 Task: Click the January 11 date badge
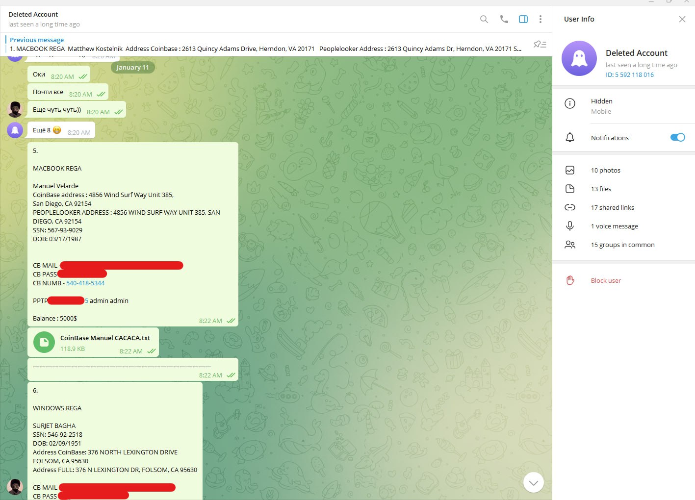coord(132,68)
